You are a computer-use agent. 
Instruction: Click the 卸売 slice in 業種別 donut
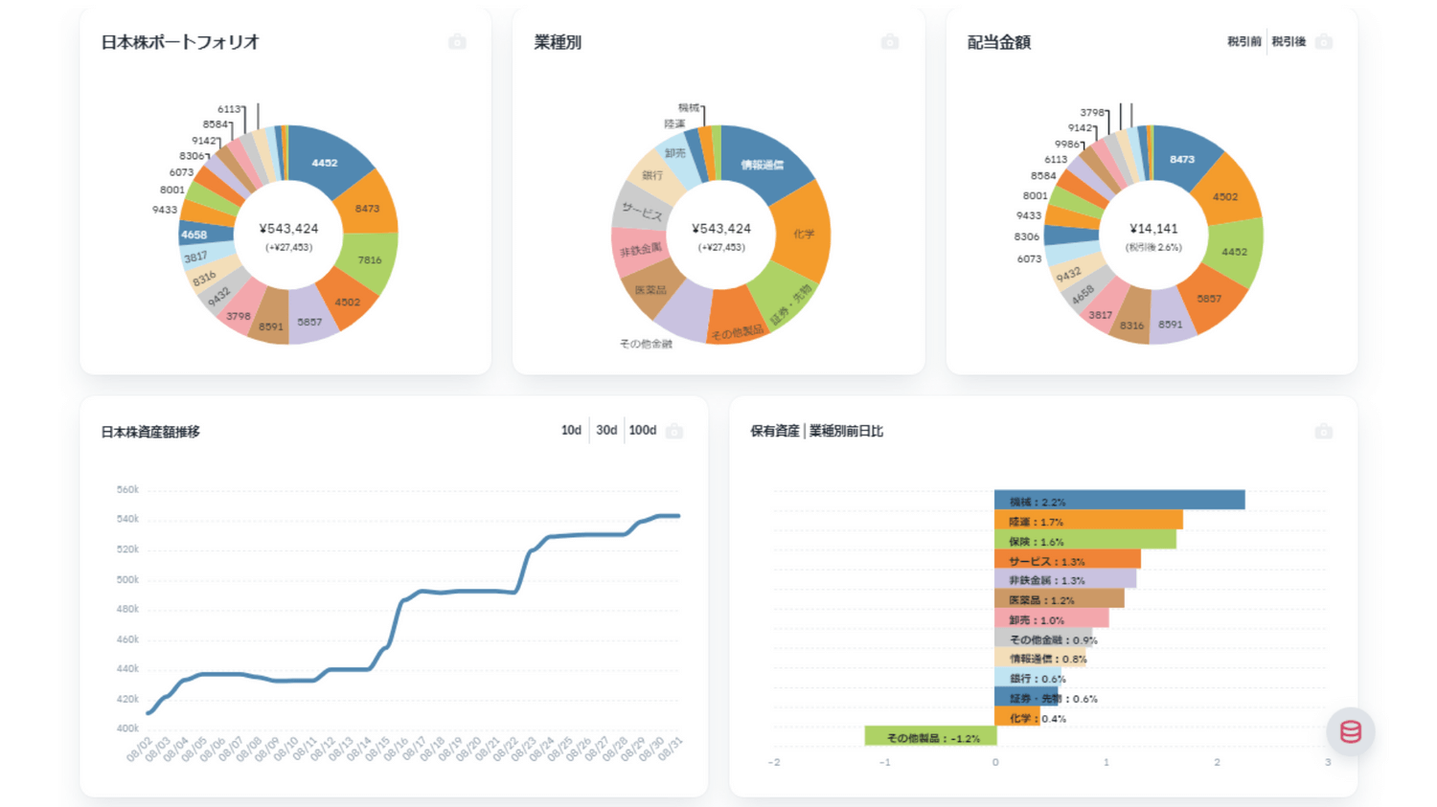(676, 155)
